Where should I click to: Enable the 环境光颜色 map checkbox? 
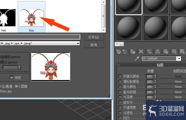pos(120,76)
